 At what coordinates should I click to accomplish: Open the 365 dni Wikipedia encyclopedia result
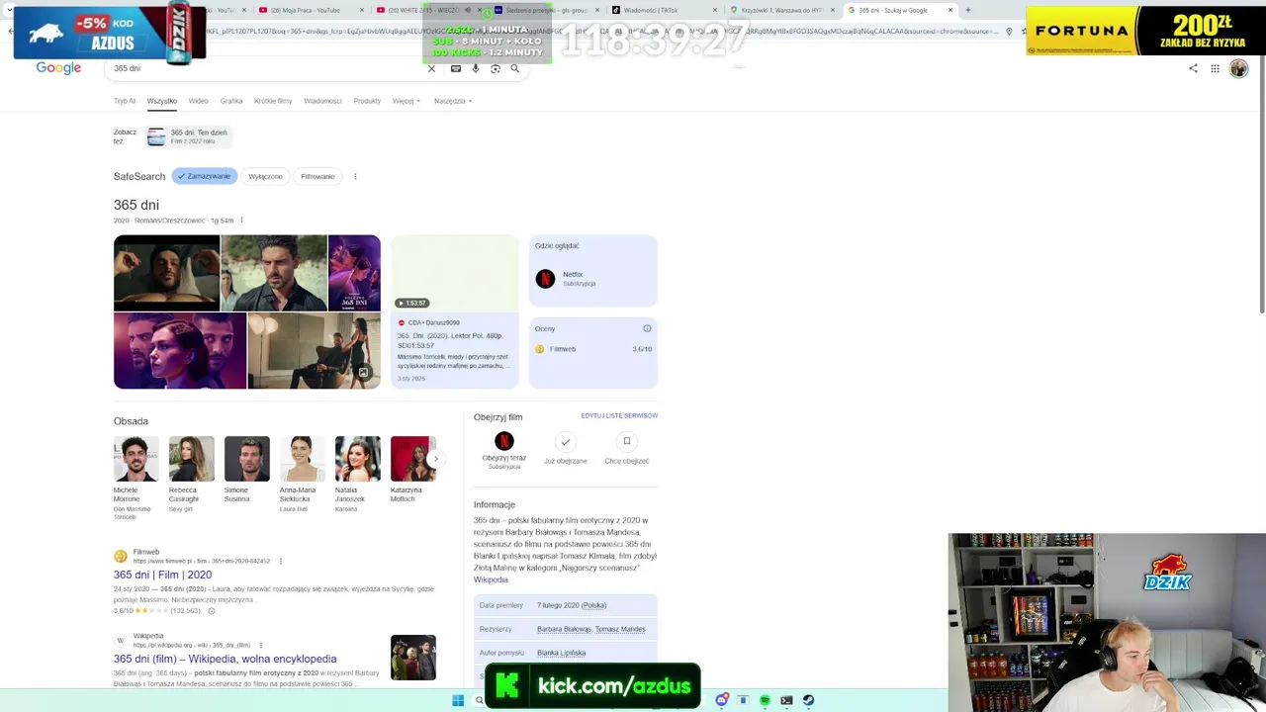(225, 659)
